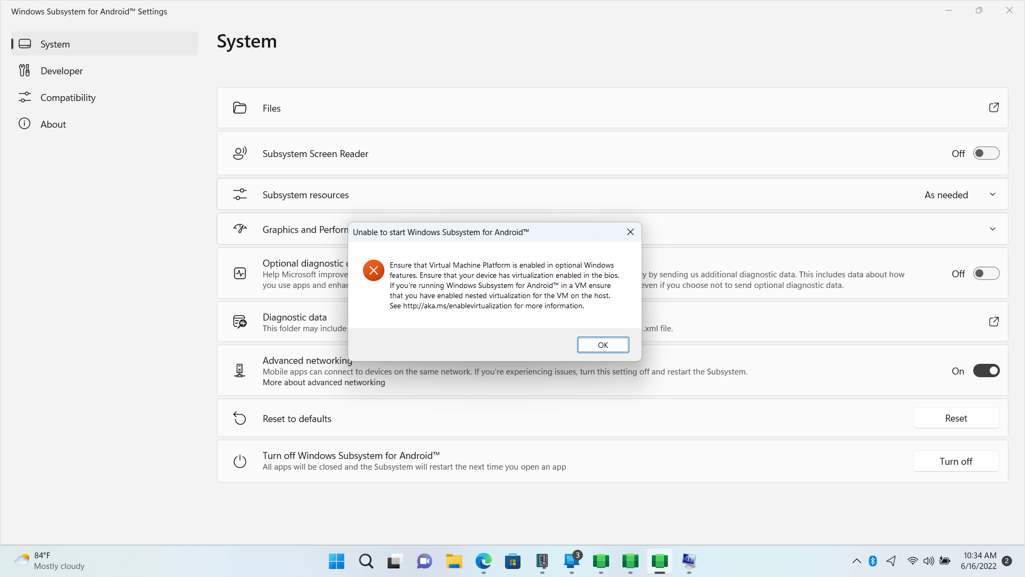Click the Developer menu item
This screenshot has height=577, width=1025.
[x=61, y=71]
